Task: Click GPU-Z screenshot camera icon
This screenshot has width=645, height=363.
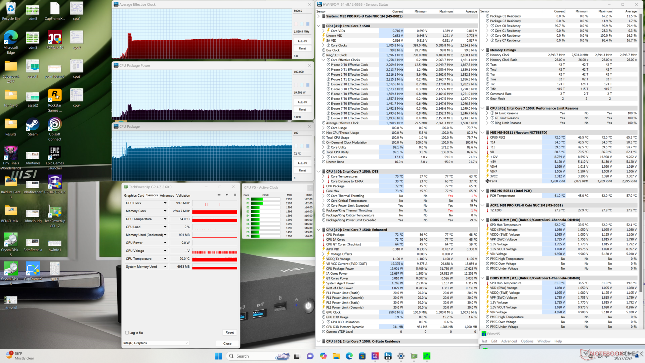Action: [219, 195]
